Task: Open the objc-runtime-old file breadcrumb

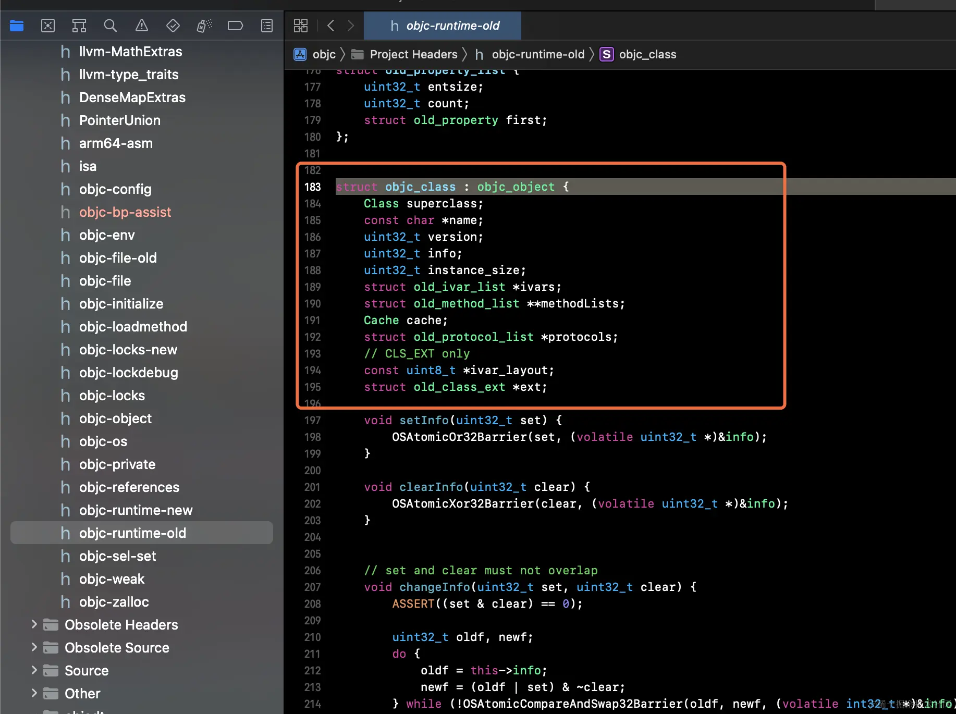Action: click(530, 54)
